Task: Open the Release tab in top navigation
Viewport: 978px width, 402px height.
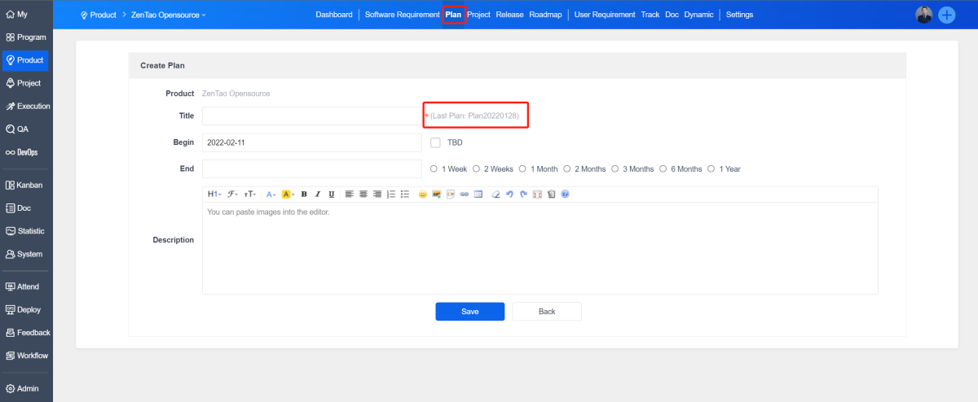Action: pos(509,15)
